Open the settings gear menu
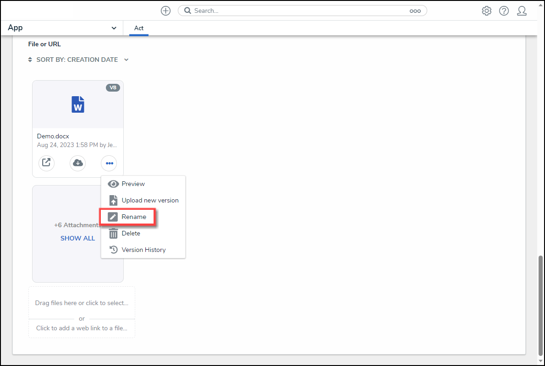 tap(487, 11)
